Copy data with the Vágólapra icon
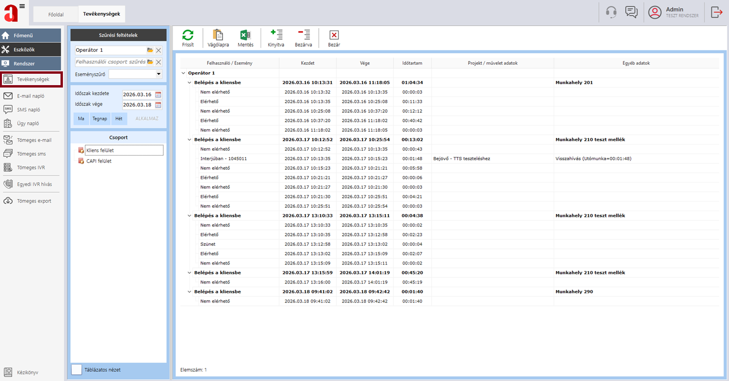729x381 pixels. [218, 35]
